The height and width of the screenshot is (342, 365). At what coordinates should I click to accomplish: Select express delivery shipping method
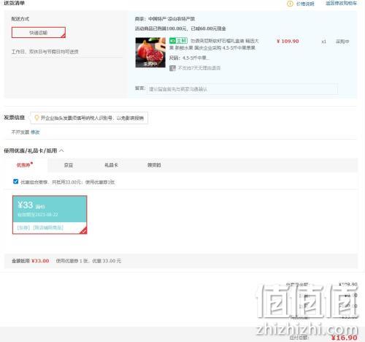(39, 32)
